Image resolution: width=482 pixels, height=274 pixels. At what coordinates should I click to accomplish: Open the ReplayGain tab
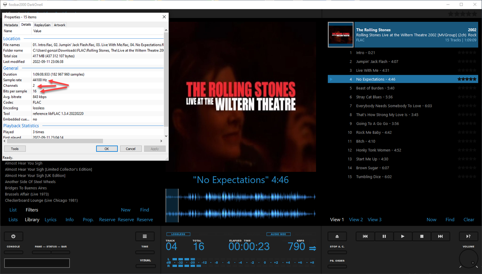pyautogui.click(x=42, y=25)
